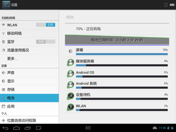Tap the Home navigation button
The image size is (176, 132).
(17, 128)
